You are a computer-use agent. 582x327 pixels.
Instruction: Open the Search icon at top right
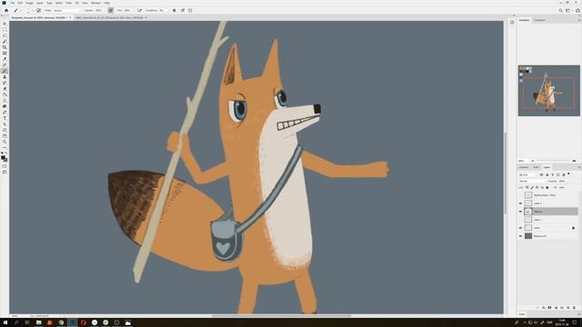pyautogui.click(x=561, y=10)
